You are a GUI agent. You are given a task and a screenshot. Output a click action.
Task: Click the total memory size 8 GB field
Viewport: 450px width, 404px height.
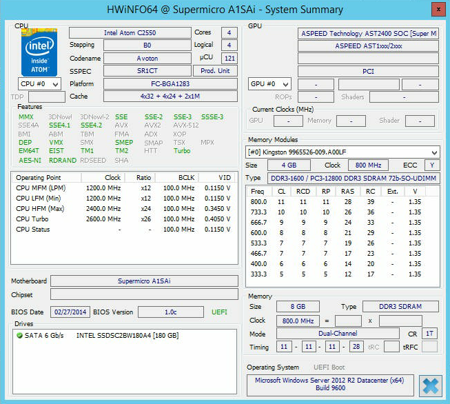[298, 306]
